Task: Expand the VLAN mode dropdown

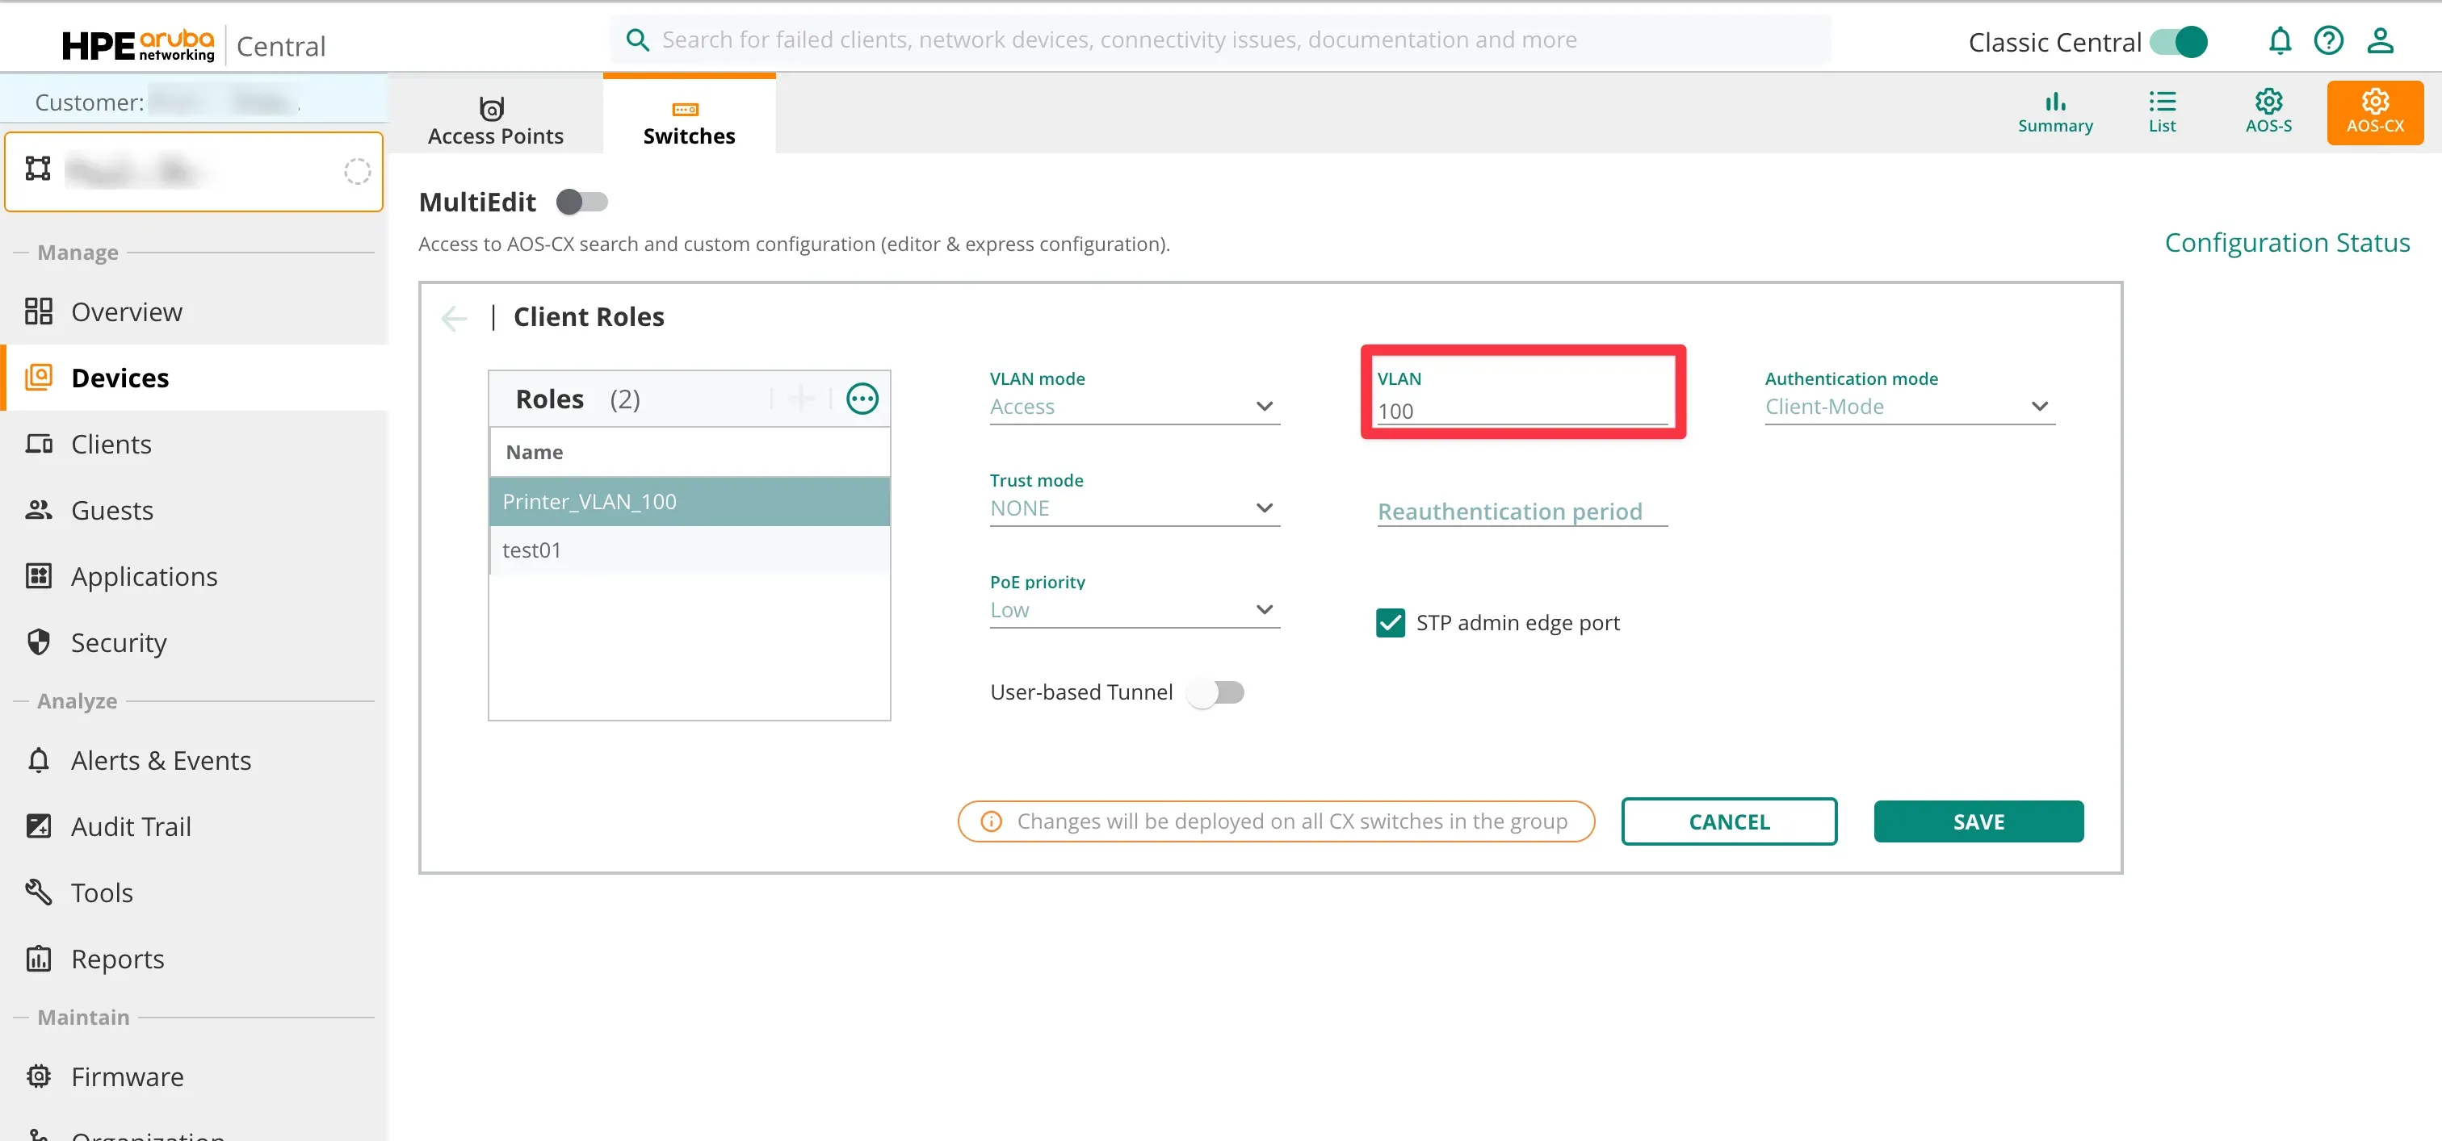Action: tap(1134, 406)
